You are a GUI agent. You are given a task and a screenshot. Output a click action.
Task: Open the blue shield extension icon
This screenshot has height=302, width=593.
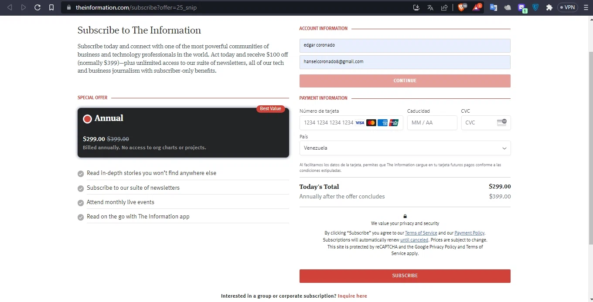[535, 7]
